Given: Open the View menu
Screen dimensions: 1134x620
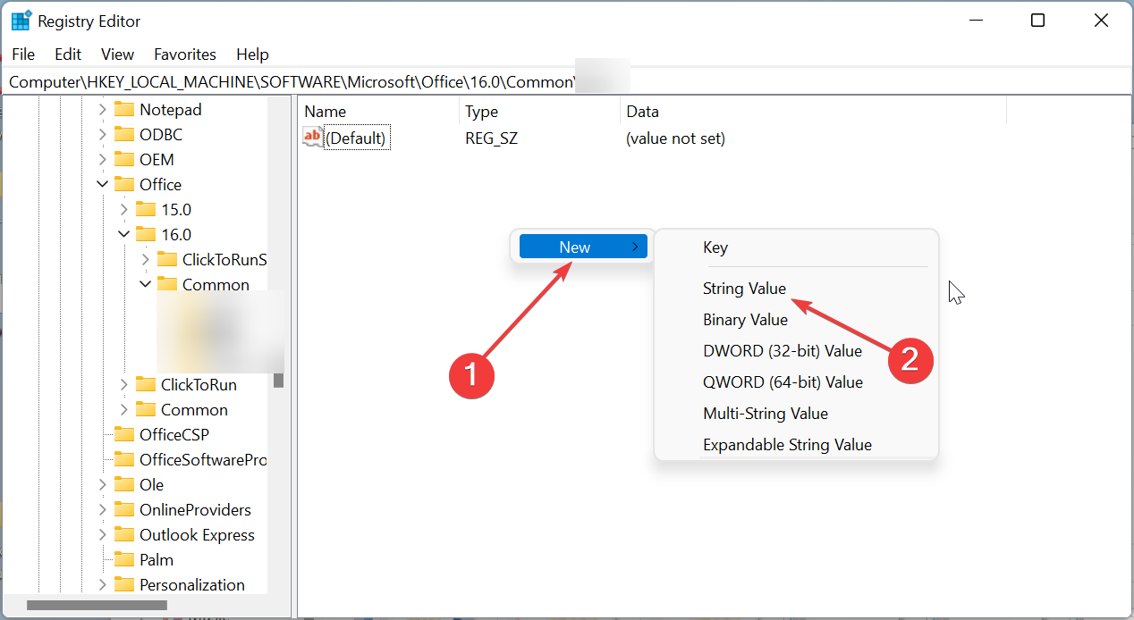Looking at the screenshot, I should (117, 54).
